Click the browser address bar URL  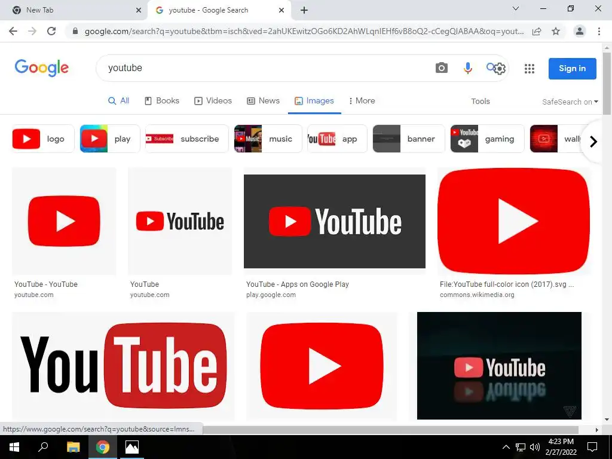click(304, 31)
